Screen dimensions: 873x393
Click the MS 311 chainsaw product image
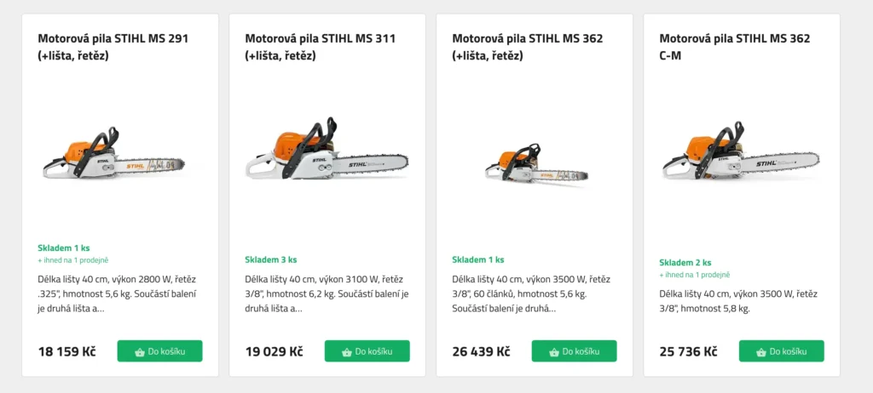tap(327, 156)
